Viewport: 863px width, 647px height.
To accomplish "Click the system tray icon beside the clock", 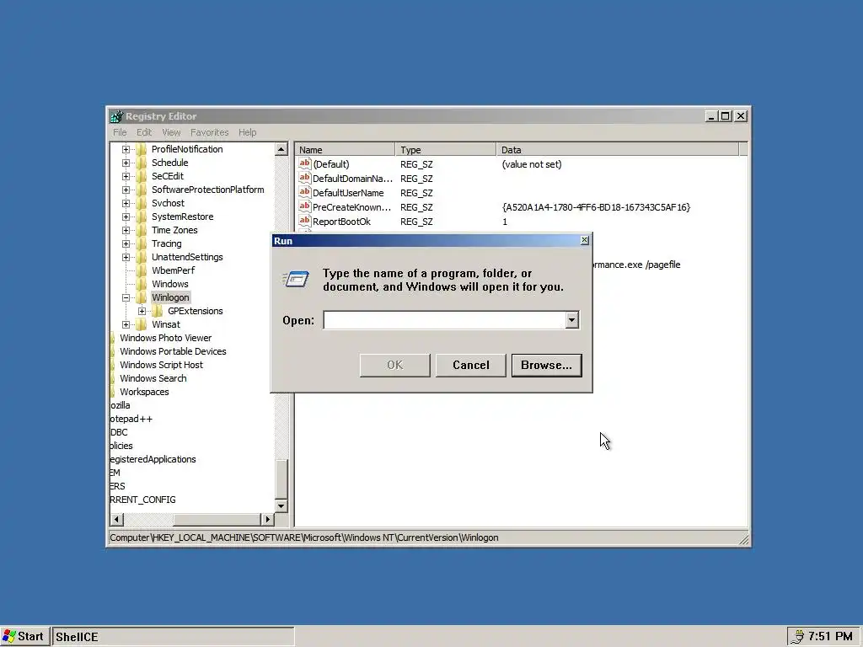I will [x=797, y=637].
